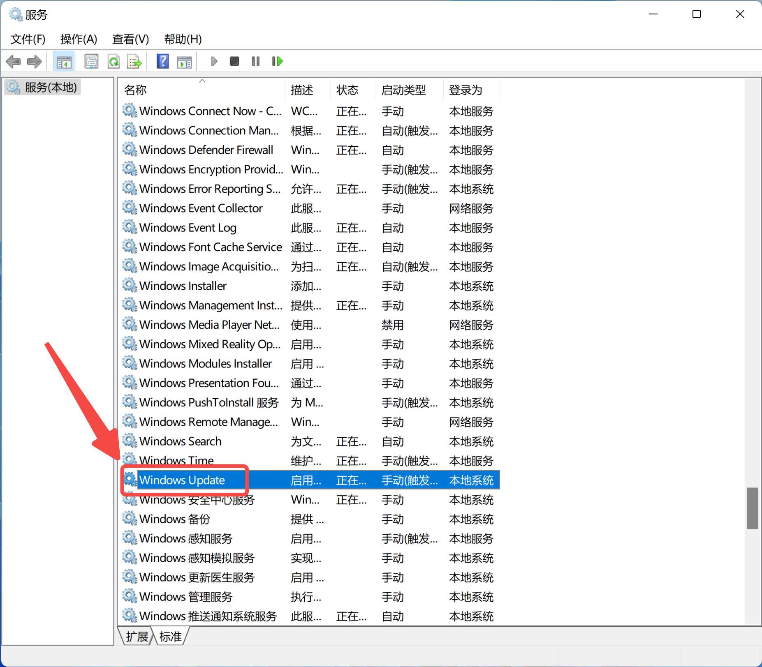Switch to the 标准 tab
The height and width of the screenshot is (667, 762).
pos(170,637)
